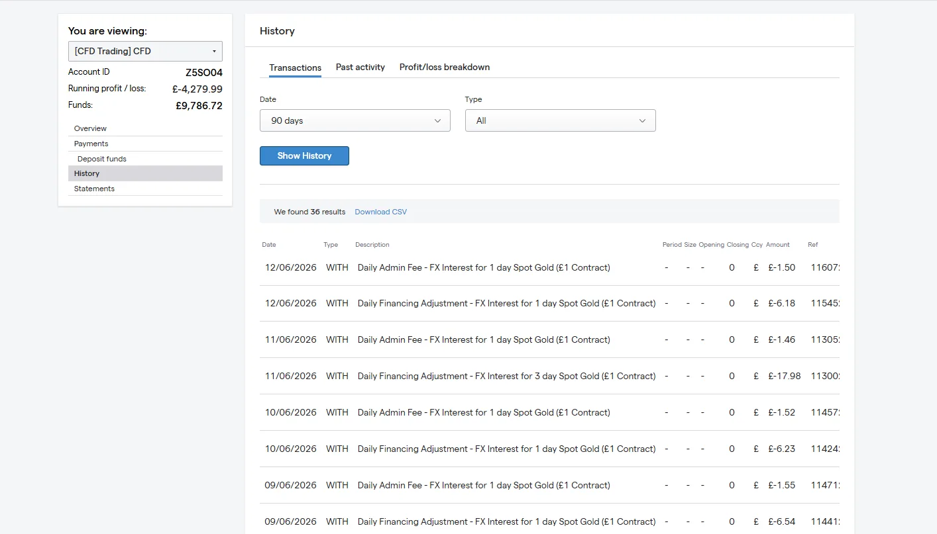
Task: Click the Date column header
Action: point(269,245)
